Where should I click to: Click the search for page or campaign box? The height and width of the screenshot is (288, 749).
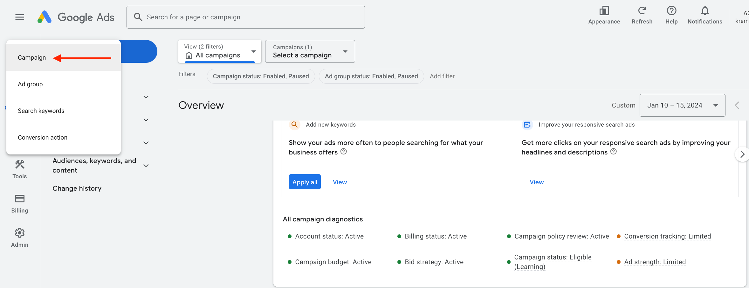click(245, 17)
